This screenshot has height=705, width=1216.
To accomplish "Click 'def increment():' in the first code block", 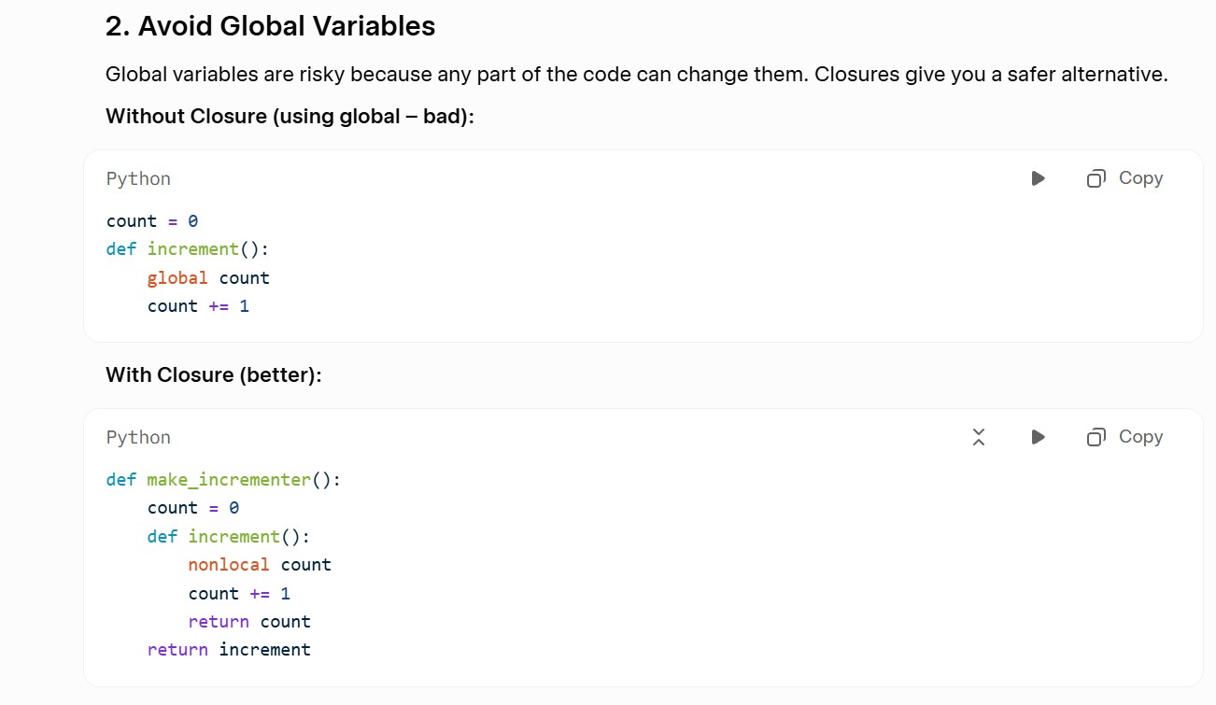I will tap(188, 249).
